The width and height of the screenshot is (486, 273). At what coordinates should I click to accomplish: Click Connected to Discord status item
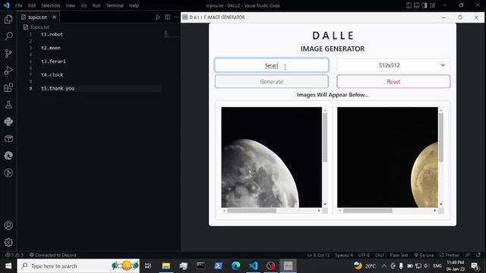(52, 255)
